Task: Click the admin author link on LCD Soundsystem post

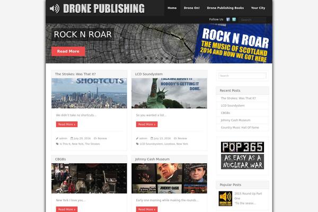Action: click(143, 138)
